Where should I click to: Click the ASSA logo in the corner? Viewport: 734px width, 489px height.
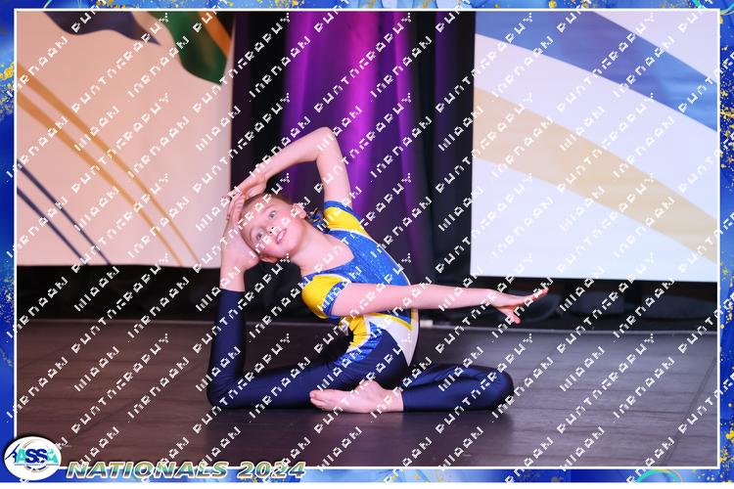tap(30, 458)
